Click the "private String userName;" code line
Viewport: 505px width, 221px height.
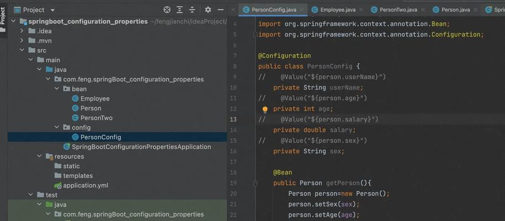318,87
